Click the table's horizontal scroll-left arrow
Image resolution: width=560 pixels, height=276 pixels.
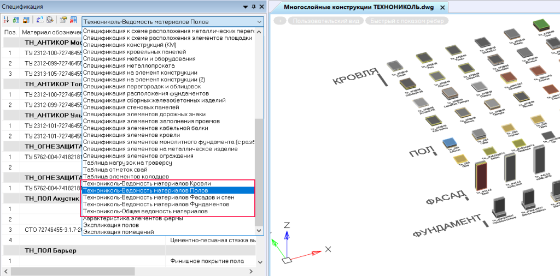4,272
